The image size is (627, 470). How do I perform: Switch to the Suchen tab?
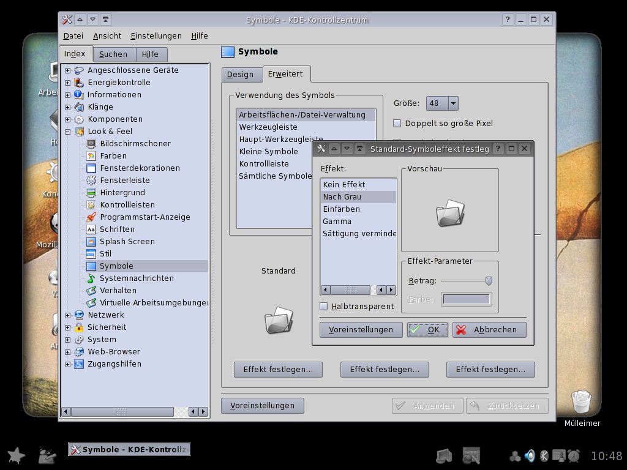pyautogui.click(x=115, y=54)
